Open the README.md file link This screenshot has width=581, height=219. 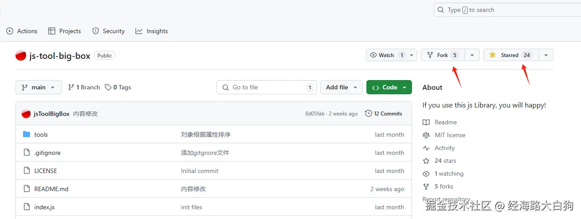coord(51,189)
